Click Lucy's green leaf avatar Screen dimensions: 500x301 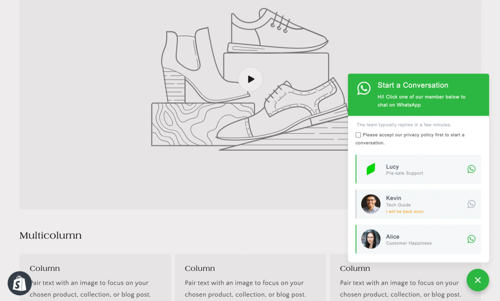tap(371, 169)
